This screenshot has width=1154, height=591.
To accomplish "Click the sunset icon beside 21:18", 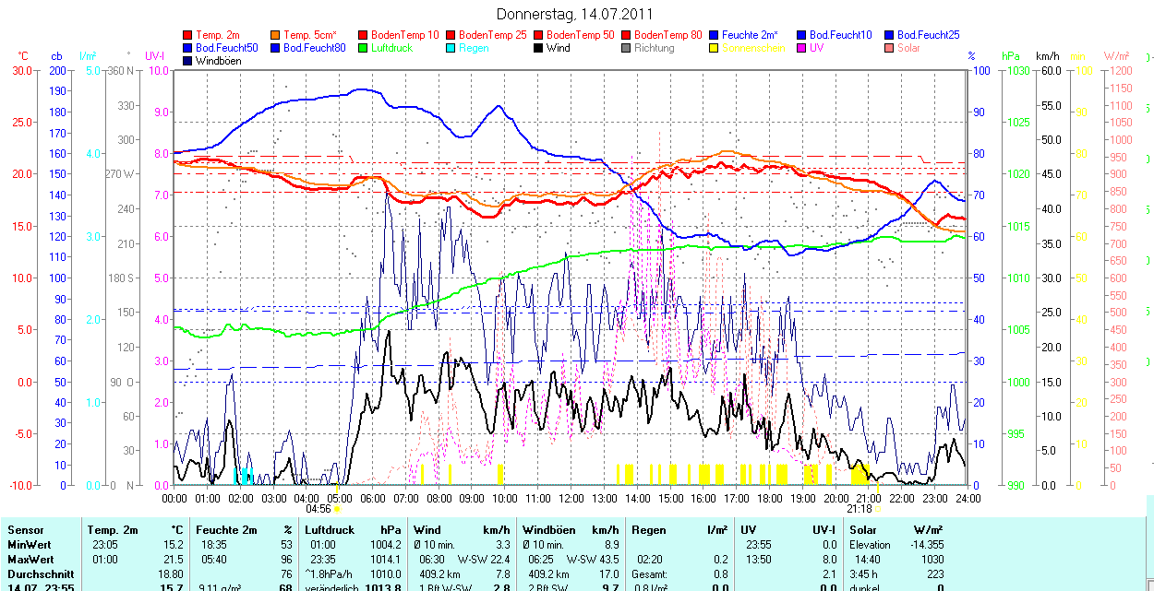I will [877, 508].
